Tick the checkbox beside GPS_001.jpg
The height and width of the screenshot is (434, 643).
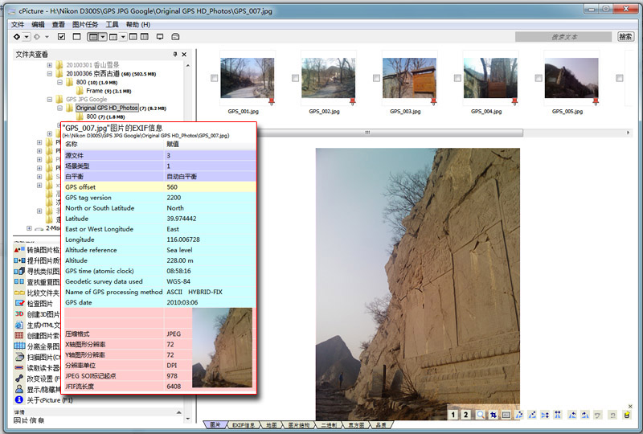213,78
